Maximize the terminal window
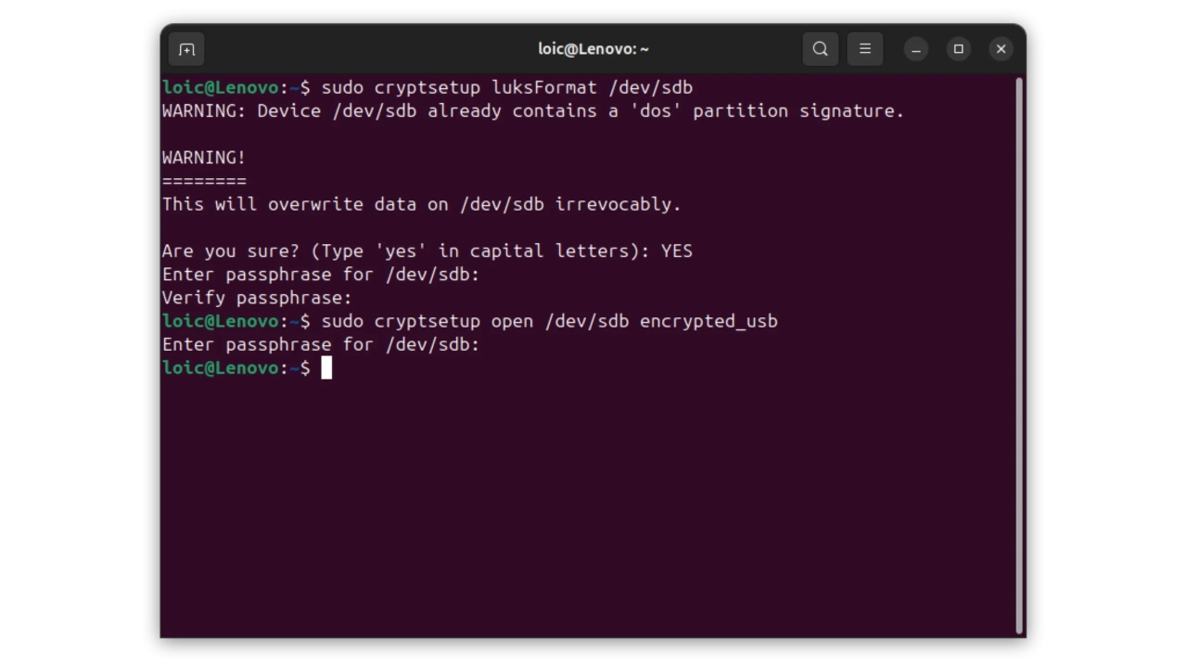 pyautogui.click(x=958, y=49)
